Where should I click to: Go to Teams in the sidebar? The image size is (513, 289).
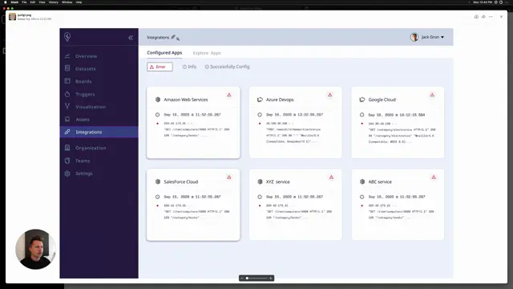click(83, 161)
